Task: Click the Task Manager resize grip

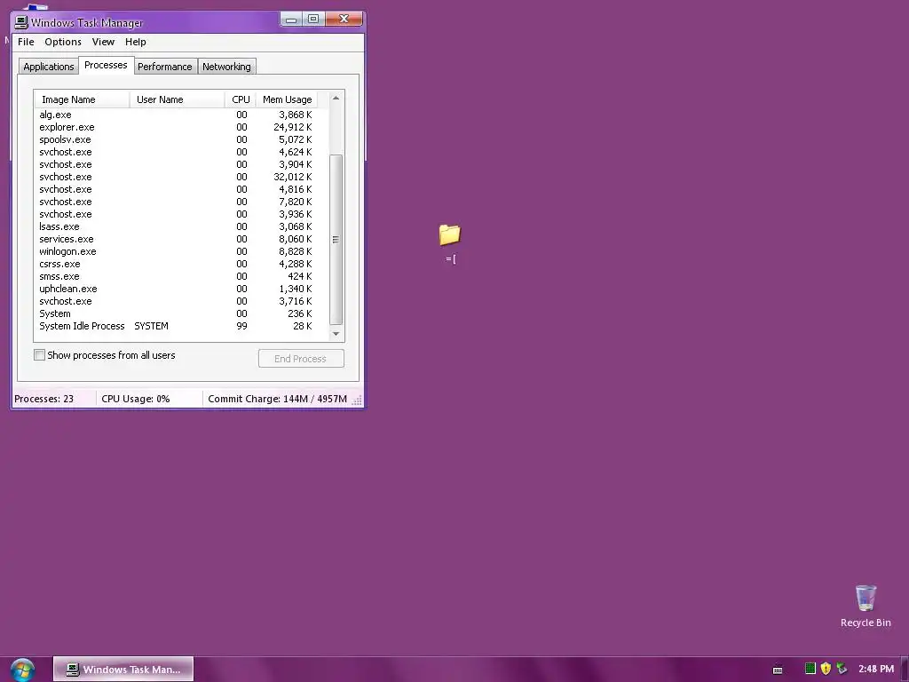Action: coord(358,400)
